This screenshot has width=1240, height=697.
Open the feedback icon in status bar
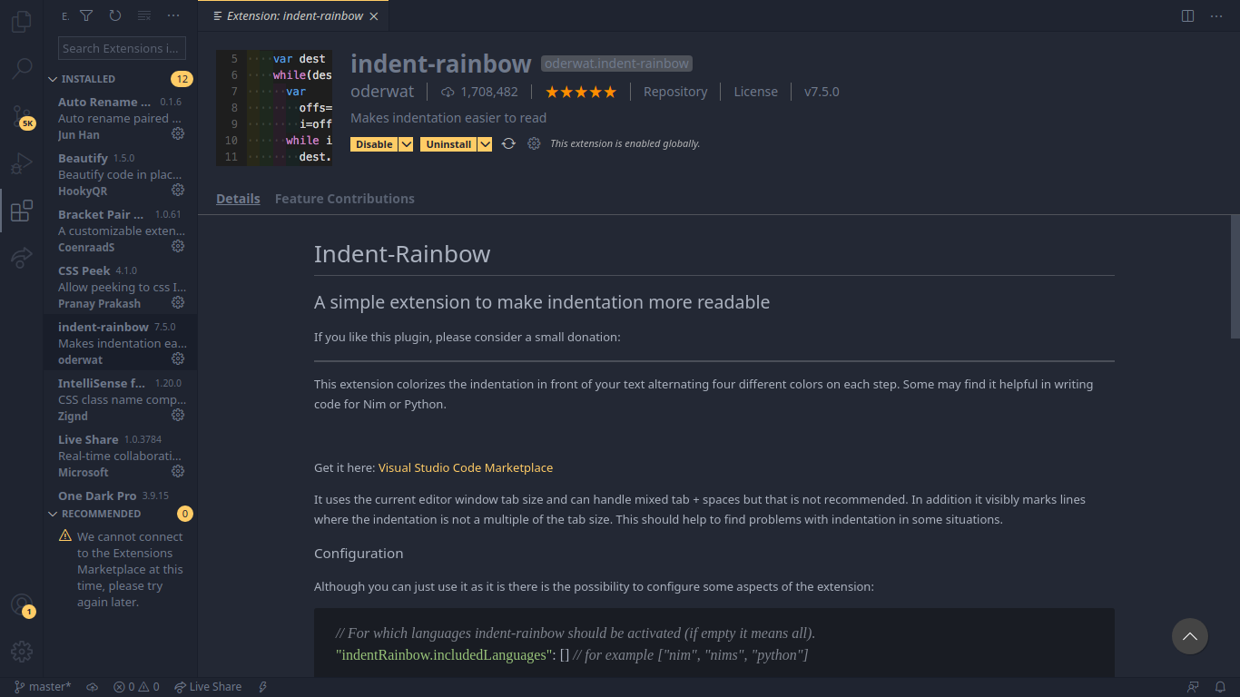[x=1193, y=687]
